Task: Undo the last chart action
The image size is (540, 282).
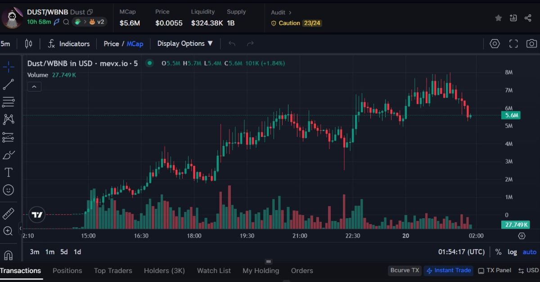Action: [x=232, y=44]
